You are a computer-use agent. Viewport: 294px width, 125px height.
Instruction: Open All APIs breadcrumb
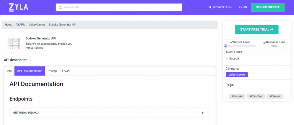click(x=20, y=25)
